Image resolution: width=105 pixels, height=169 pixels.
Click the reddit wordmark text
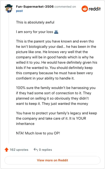pyautogui.click(x=94, y=9)
